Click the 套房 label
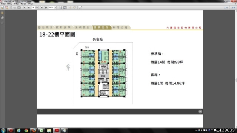Image resolution: width=237 pixels, height=133 pixels. [x=156, y=75]
